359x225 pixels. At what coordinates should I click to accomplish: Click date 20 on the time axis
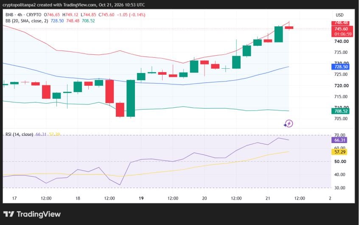pos(205,198)
